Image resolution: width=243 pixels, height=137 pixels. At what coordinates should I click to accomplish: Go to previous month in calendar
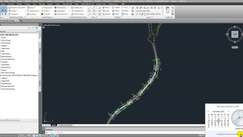point(208,112)
